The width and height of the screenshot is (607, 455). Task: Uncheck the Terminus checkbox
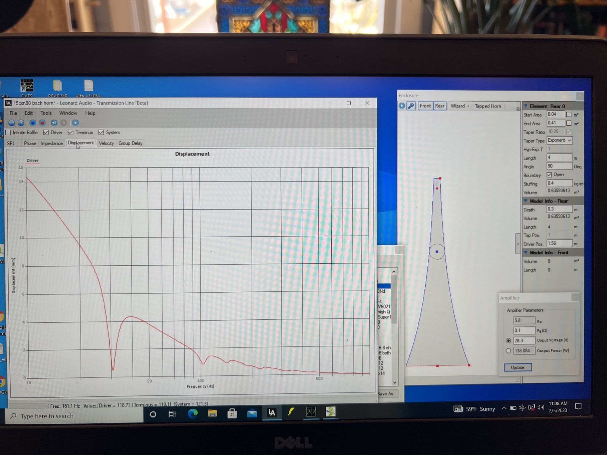(x=71, y=132)
